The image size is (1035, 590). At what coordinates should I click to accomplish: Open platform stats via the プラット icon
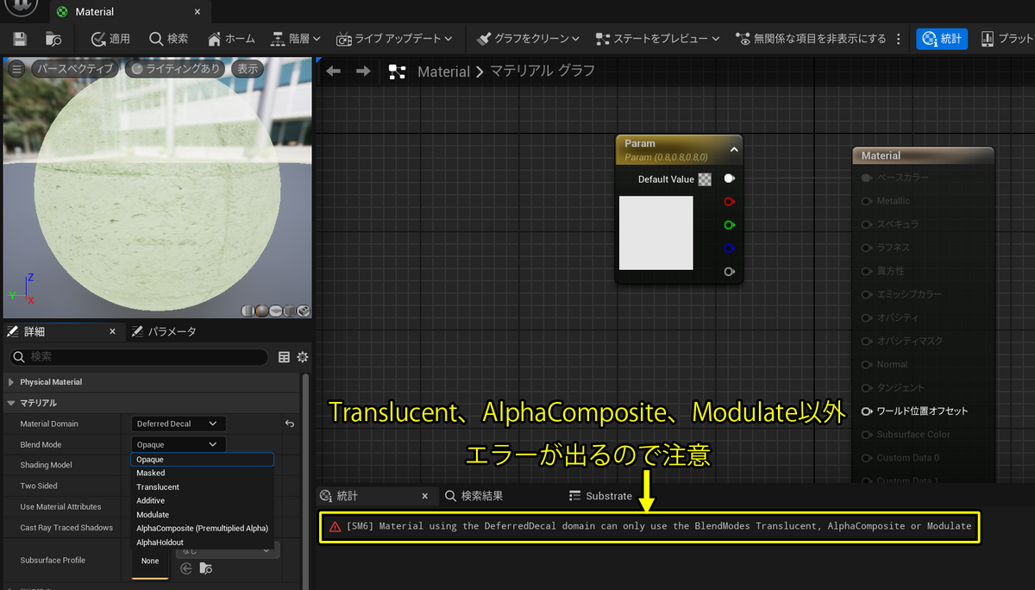(x=1007, y=38)
